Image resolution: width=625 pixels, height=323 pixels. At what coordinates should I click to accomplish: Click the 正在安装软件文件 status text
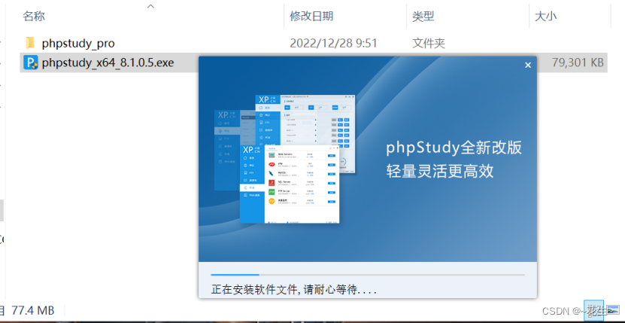(294, 289)
